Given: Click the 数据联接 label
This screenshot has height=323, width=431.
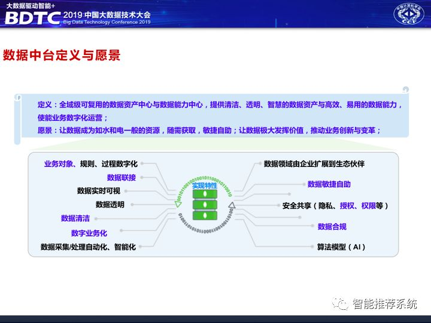Looking at the screenshot, I should tap(122, 178).
